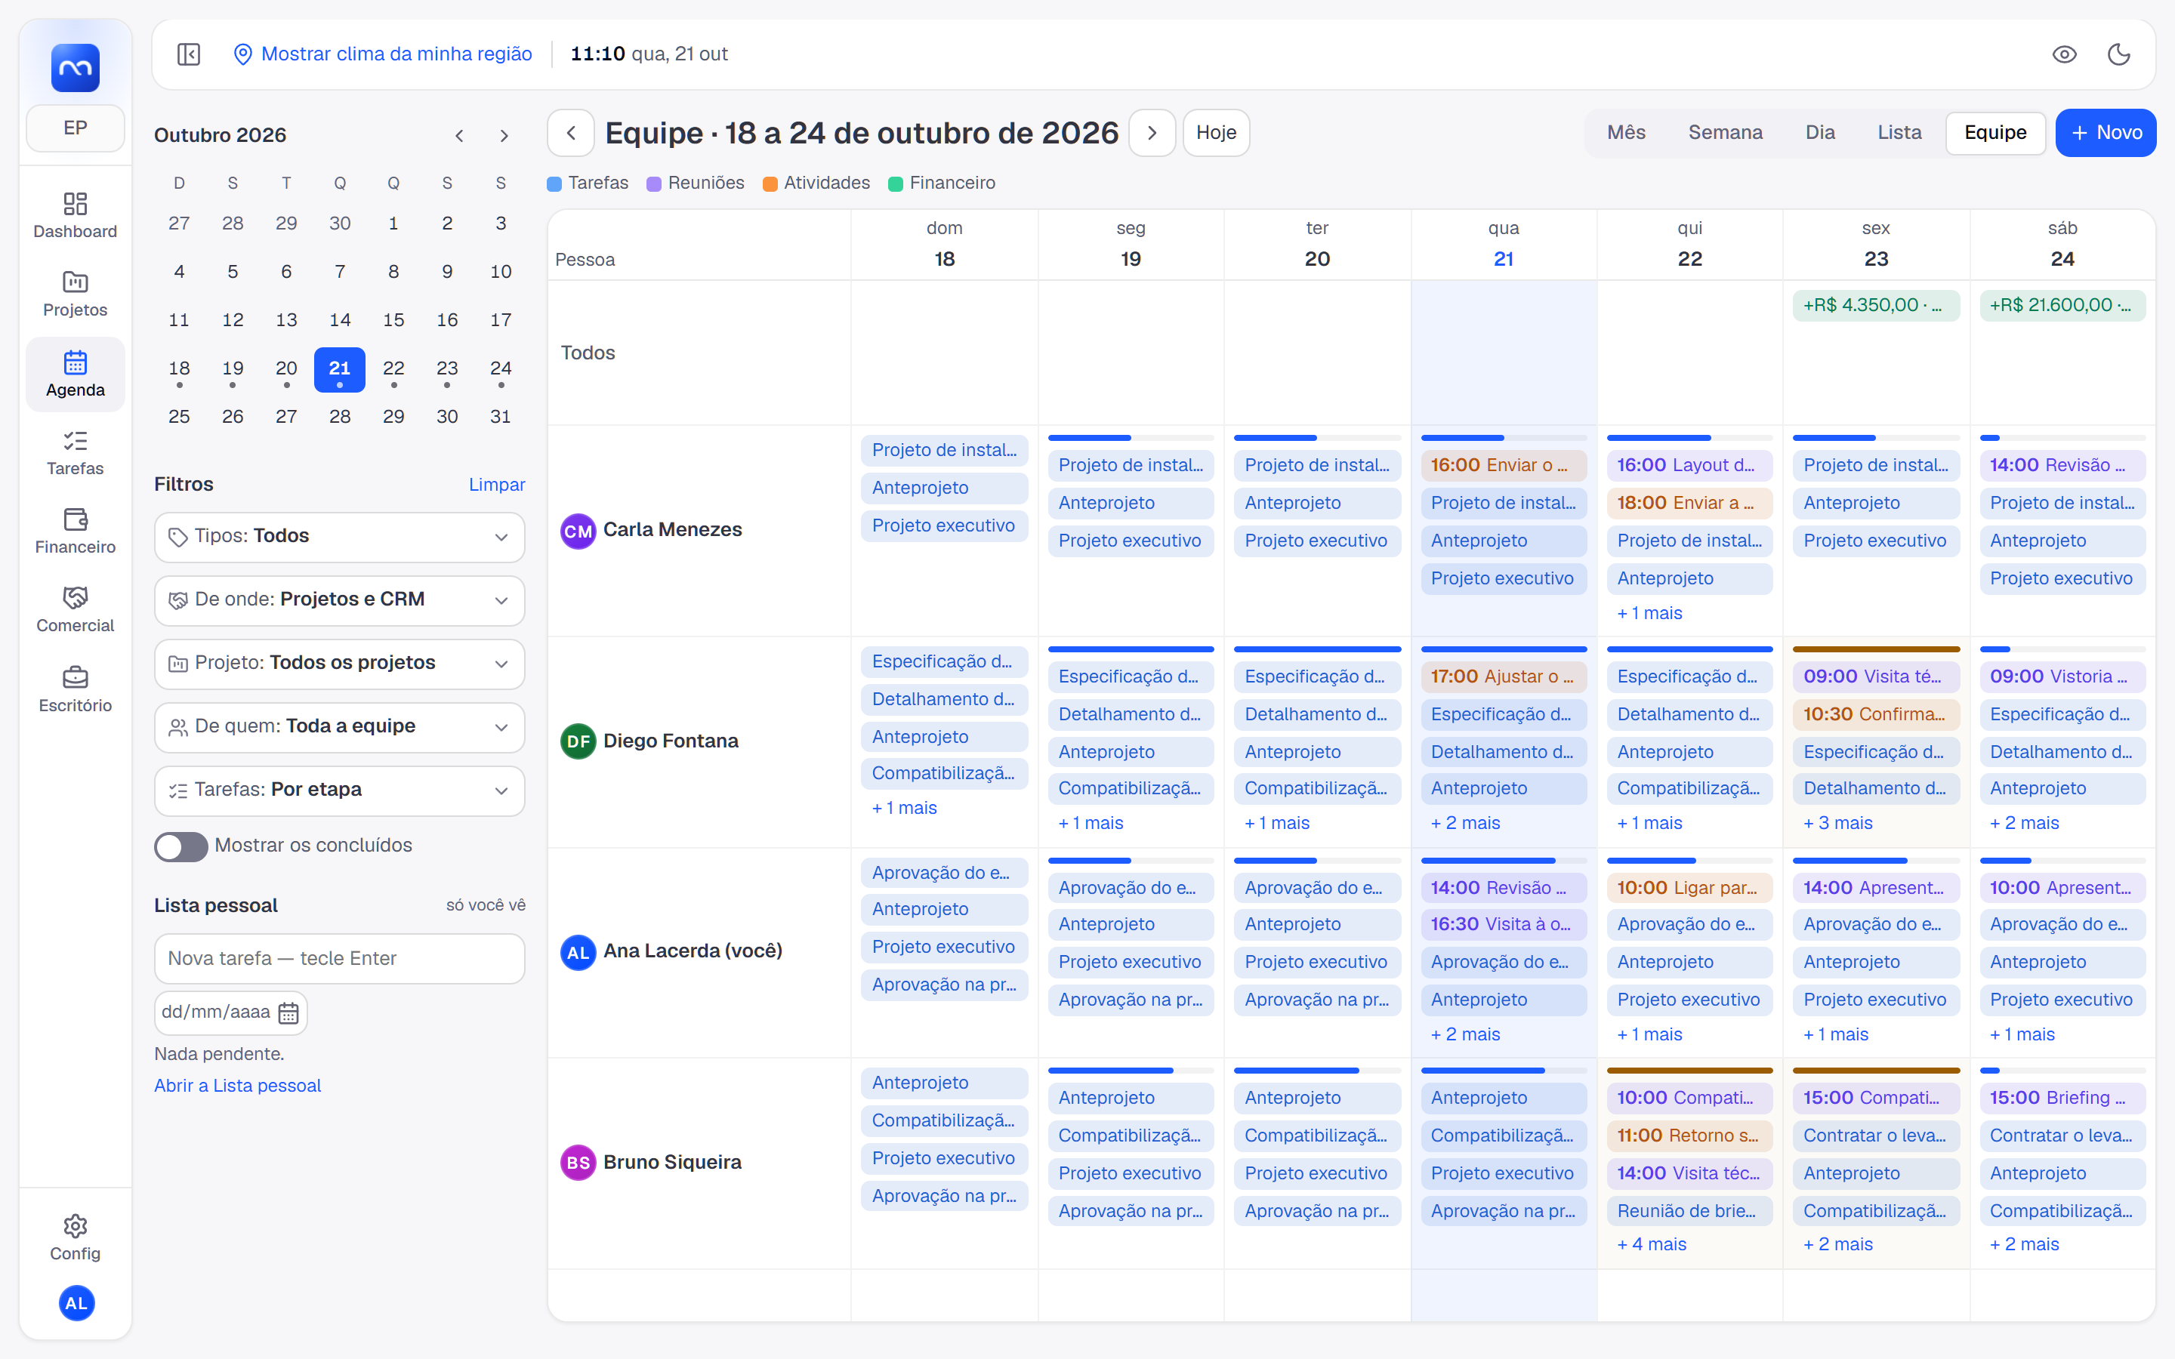Open Projeto: Todos os projetos dropdown
This screenshot has height=1359, width=2175.
[339, 664]
